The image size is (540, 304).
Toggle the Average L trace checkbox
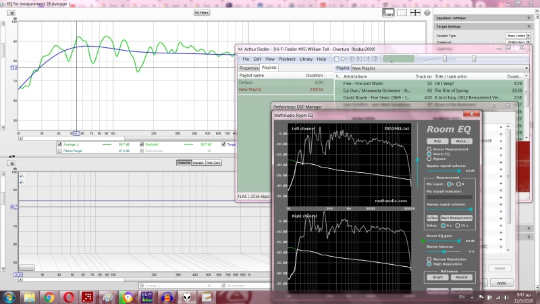(60, 145)
